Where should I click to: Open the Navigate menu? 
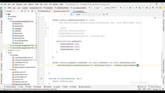coord(19,4)
